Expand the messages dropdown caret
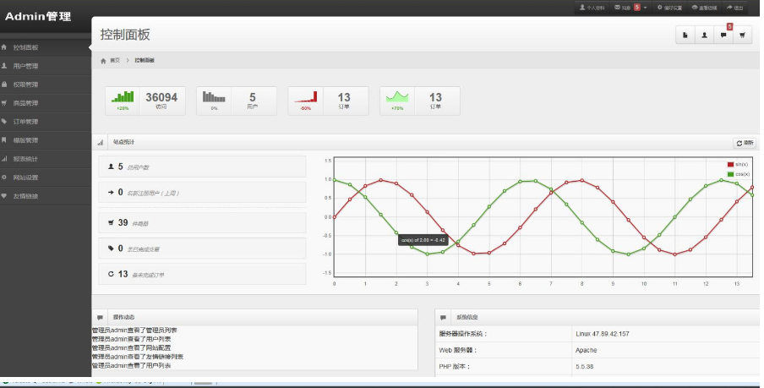Image resolution: width=764 pixels, height=388 pixels. point(645,8)
